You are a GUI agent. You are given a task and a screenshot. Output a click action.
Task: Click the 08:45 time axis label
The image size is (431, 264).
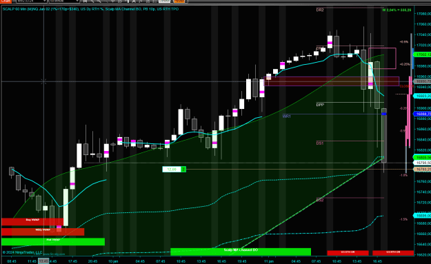tap(12, 261)
